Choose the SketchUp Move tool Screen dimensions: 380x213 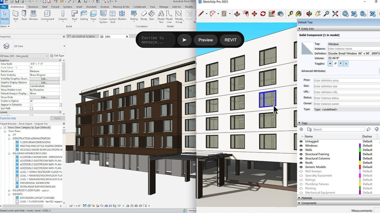coord(254,13)
